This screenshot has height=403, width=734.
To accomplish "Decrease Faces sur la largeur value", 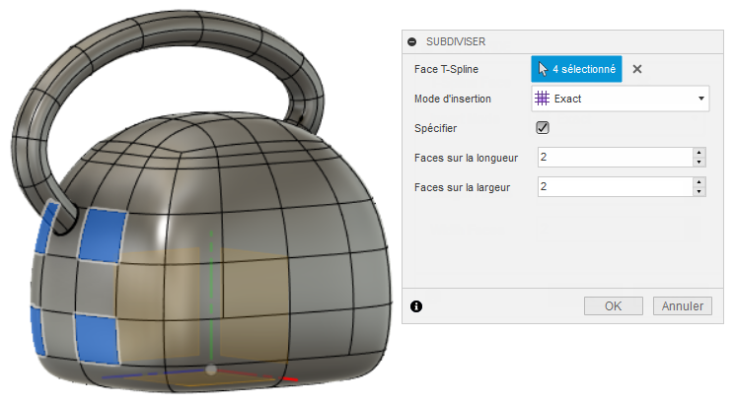I will tap(698, 192).
